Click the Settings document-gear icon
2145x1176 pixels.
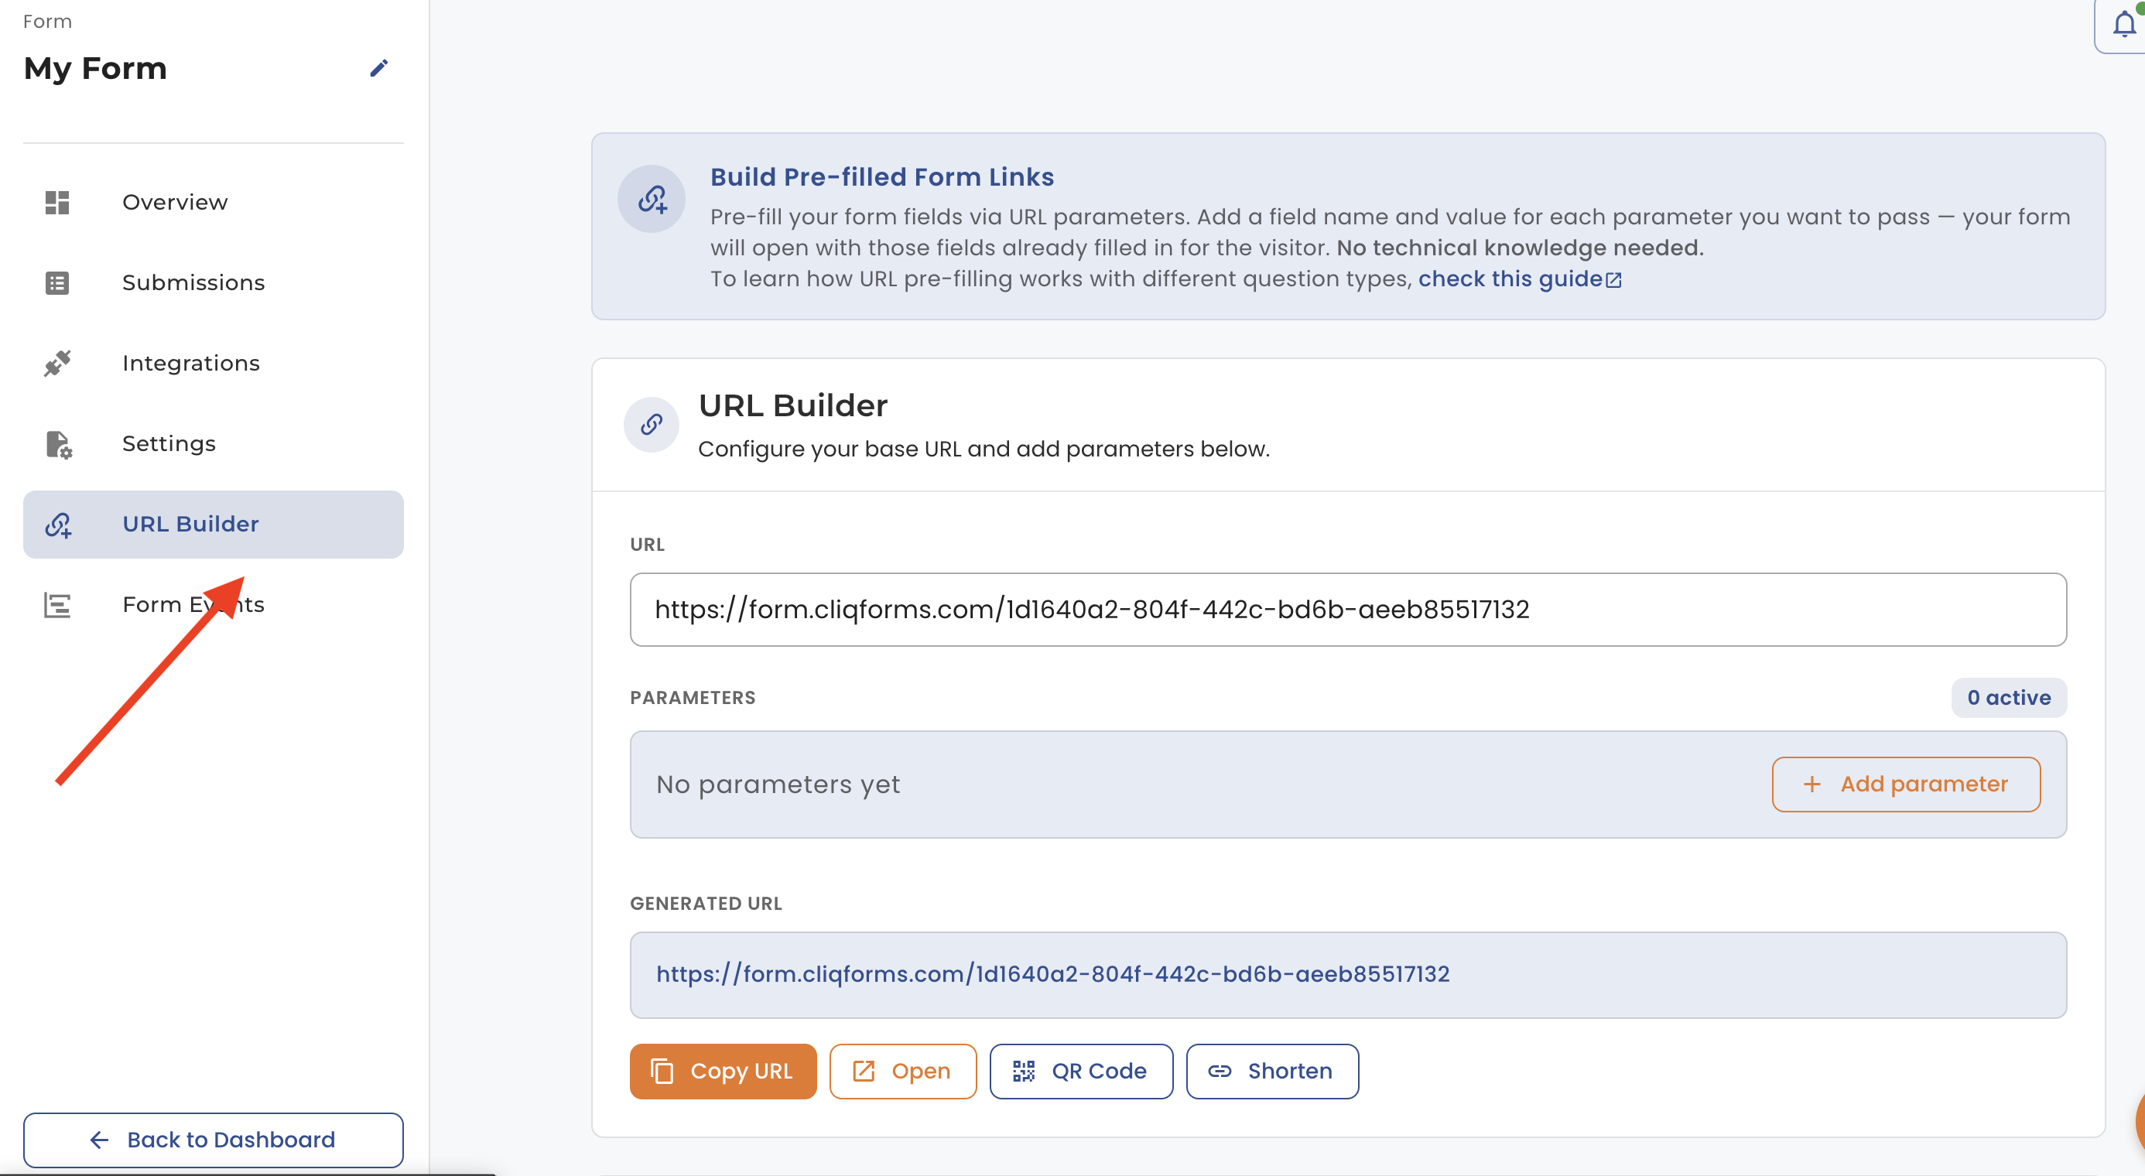[x=58, y=444]
